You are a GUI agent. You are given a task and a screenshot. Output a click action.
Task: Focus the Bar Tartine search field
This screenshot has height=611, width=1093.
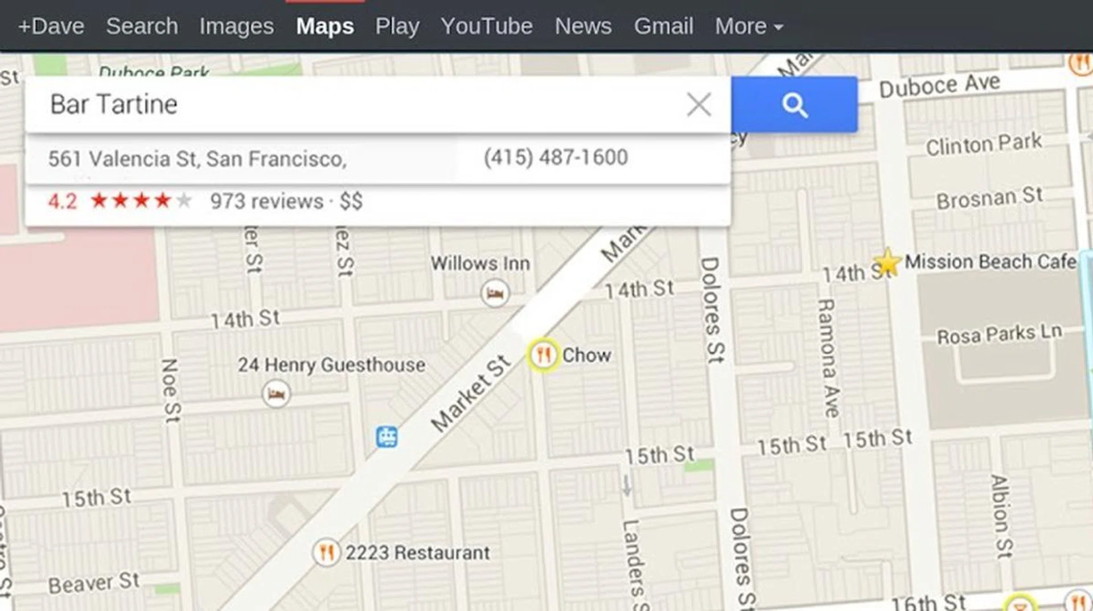pyautogui.click(x=353, y=105)
